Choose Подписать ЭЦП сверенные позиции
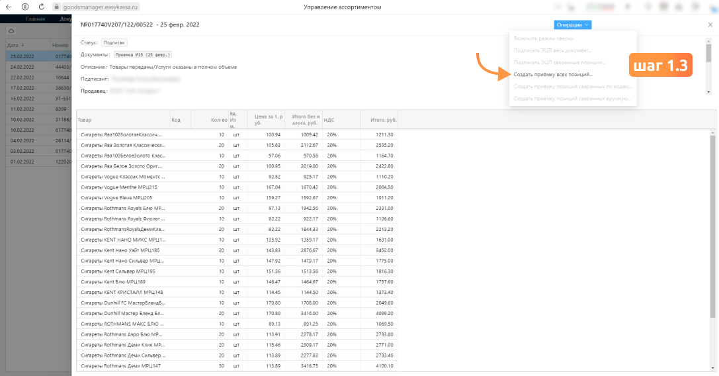Screen dimensions: 719x376 pos(559,62)
